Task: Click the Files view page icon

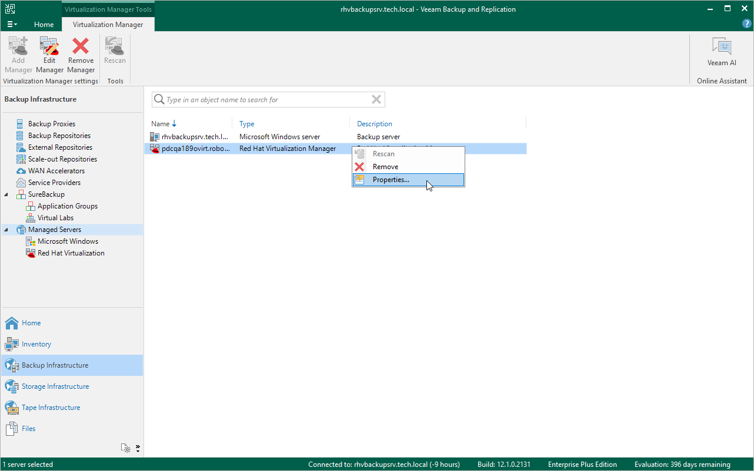Action: coord(12,429)
